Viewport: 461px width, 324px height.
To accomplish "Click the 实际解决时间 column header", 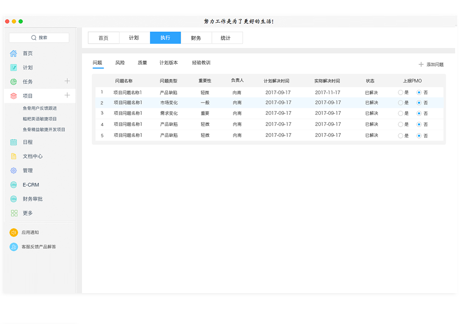I will pos(327,81).
